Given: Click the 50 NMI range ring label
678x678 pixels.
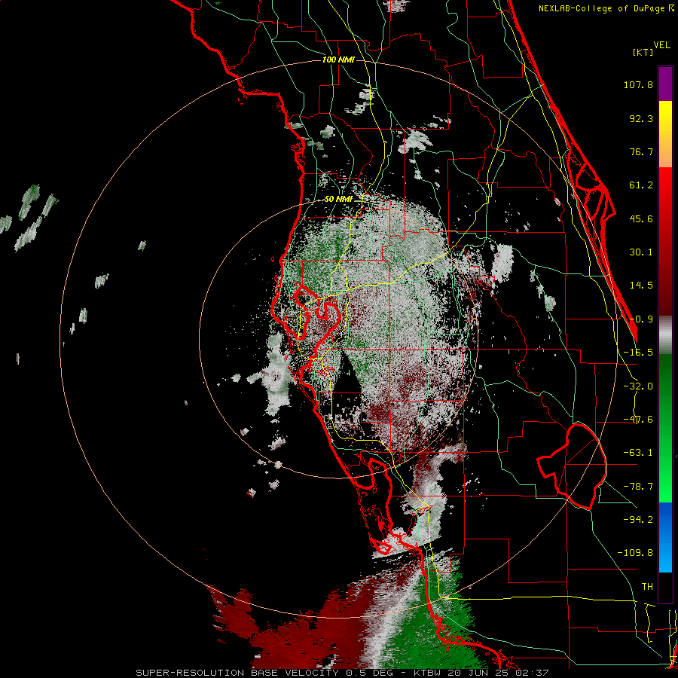Looking at the screenshot, I should (338, 200).
